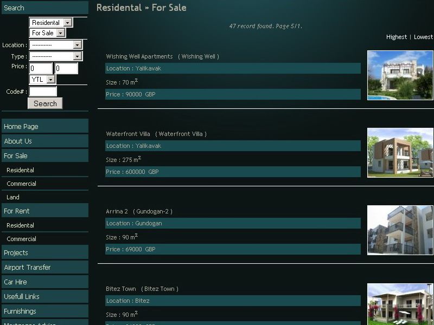View the Wishing Well Apartments photo thumbnail

coord(400,75)
